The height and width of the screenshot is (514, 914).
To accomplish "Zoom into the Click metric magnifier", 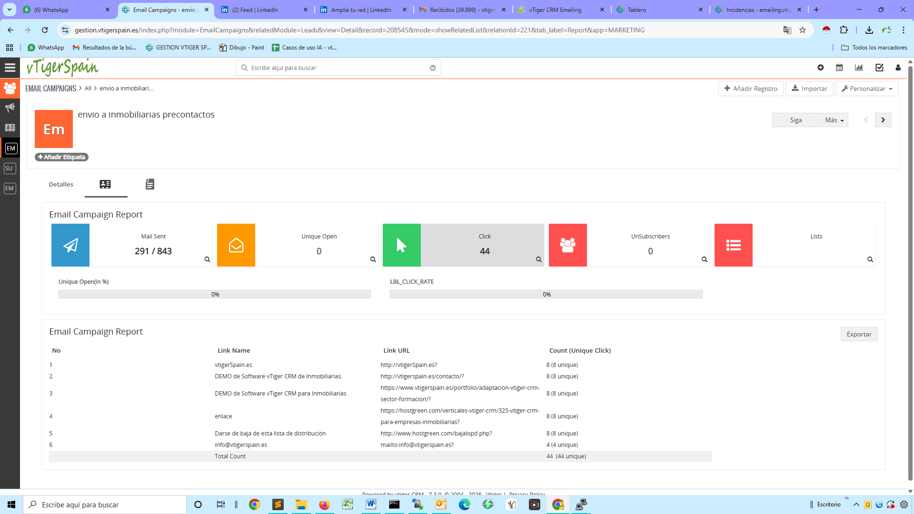I will coord(538,259).
